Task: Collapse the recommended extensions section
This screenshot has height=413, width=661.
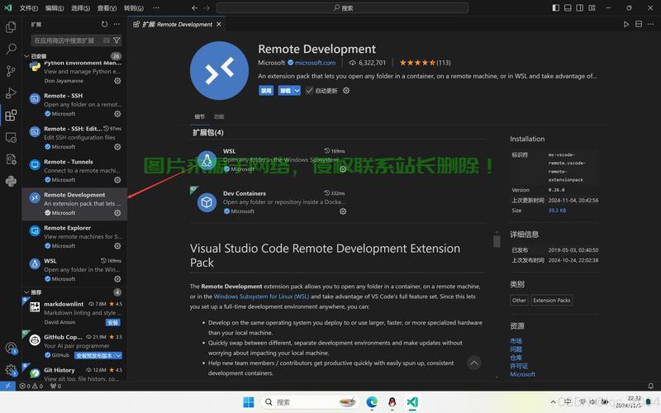Action: [26, 292]
